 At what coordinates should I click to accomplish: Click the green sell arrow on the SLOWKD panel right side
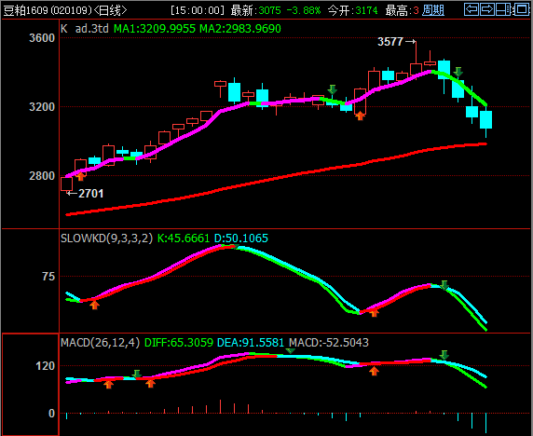point(444,285)
